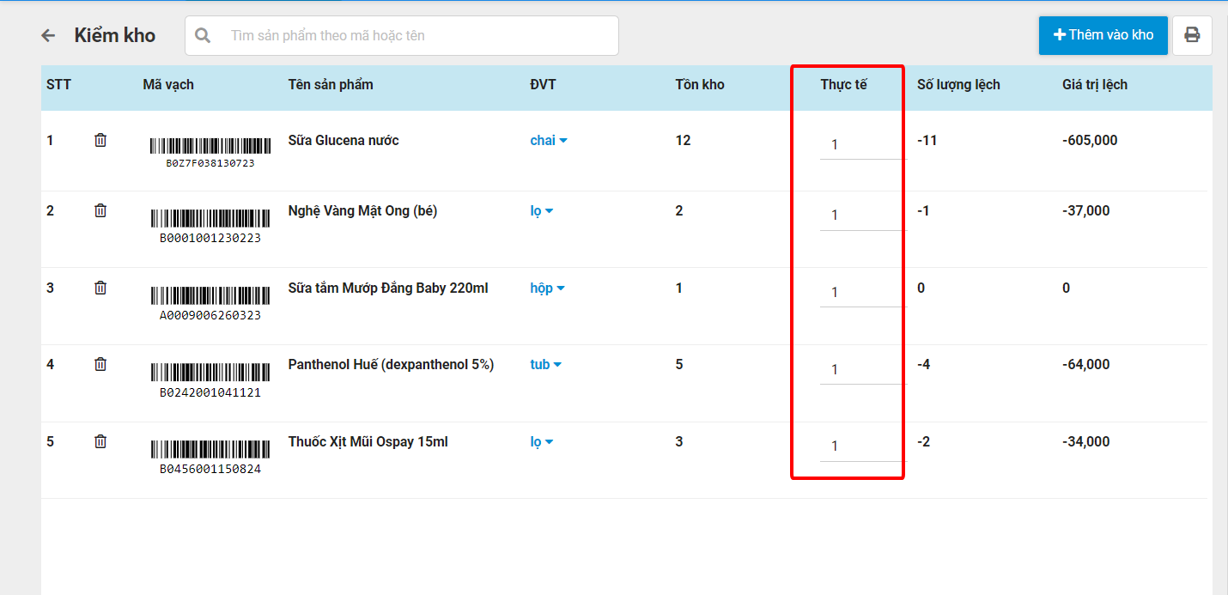Click the Mã vạch column header
1228x595 pixels.
point(168,84)
